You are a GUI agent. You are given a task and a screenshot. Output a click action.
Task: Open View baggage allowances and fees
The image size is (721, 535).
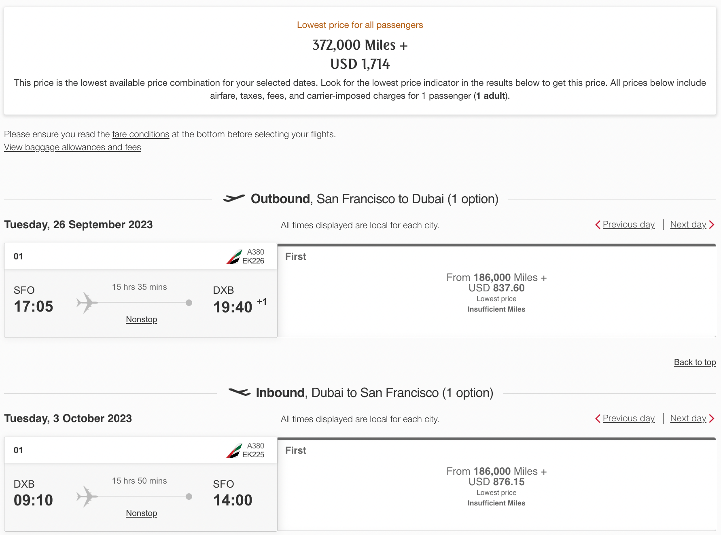(x=72, y=147)
